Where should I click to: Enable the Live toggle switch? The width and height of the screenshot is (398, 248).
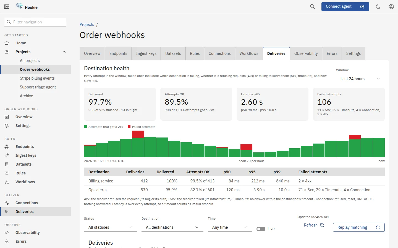click(x=261, y=229)
